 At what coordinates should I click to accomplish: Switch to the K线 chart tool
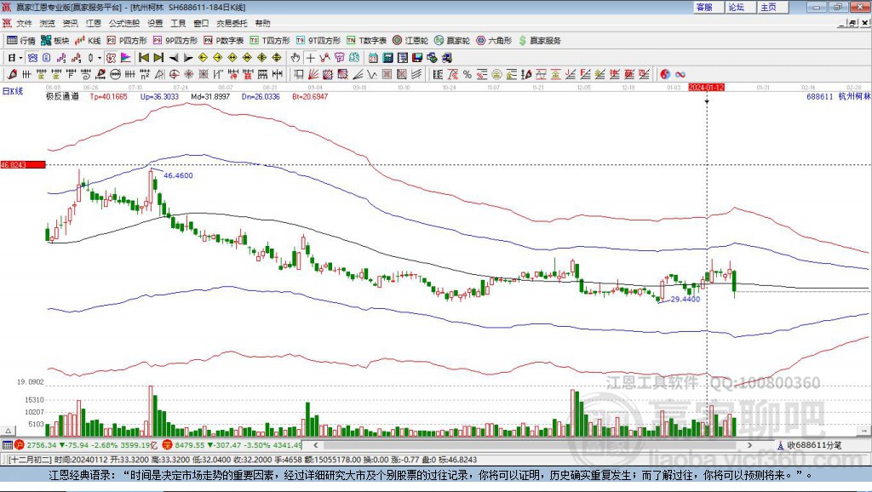click(88, 41)
